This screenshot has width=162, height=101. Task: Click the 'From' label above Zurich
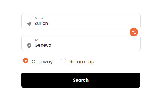[39, 18]
